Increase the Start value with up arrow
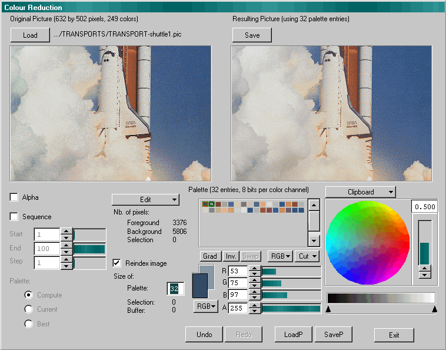The image size is (446, 350). (66, 231)
